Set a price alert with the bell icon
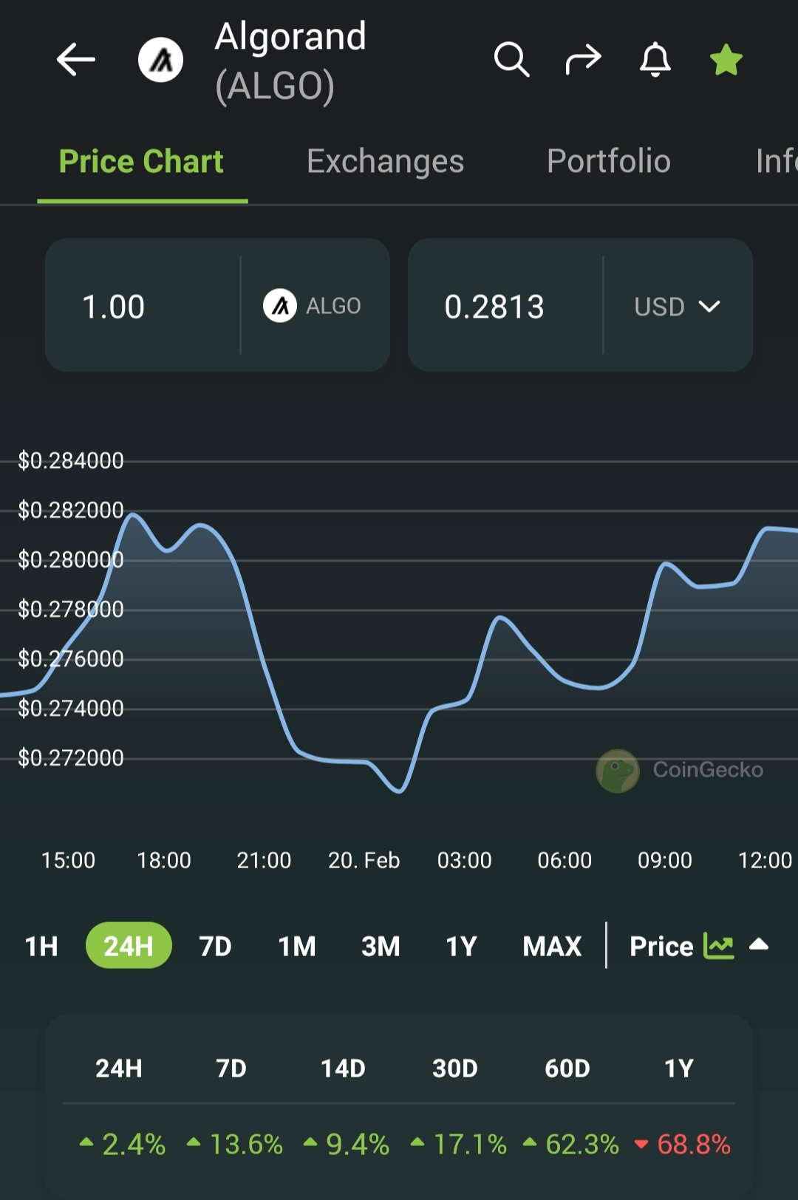The width and height of the screenshot is (798, 1200). point(655,59)
